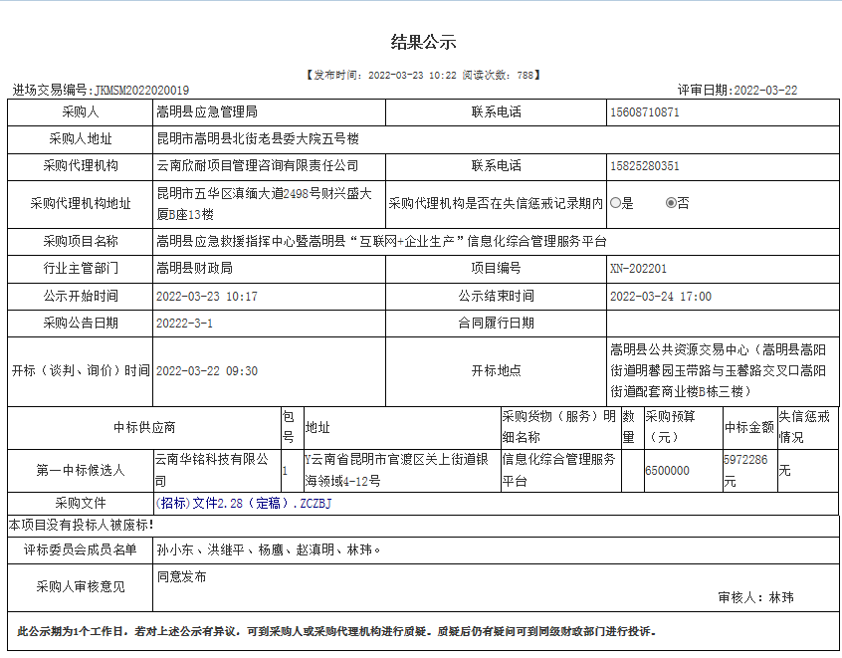
Task: Click the purchaser name 嵩明县应急管理局
Action: [207, 112]
